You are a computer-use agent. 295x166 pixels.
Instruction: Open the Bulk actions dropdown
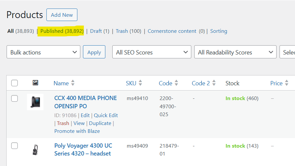point(43,52)
